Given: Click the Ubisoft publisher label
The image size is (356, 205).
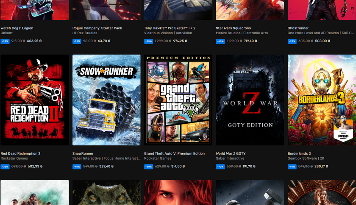Looking at the screenshot, I should (7, 33).
